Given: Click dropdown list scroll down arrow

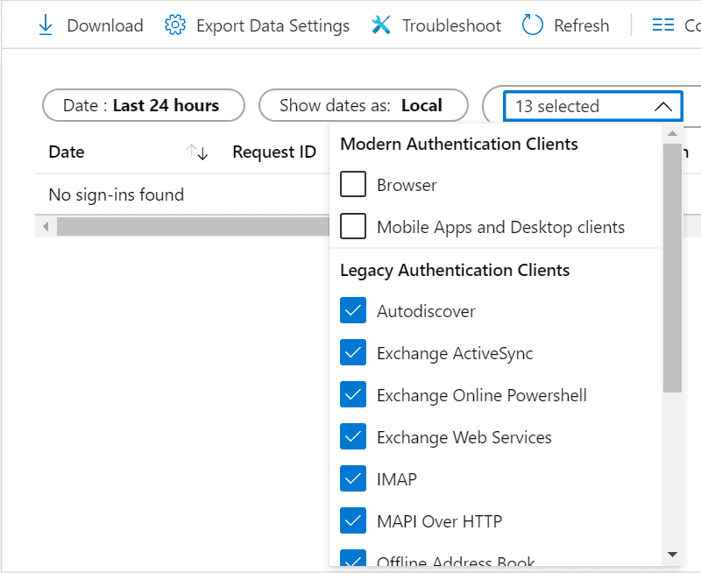Looking at the screenshot, I should [x=672, y=555].
